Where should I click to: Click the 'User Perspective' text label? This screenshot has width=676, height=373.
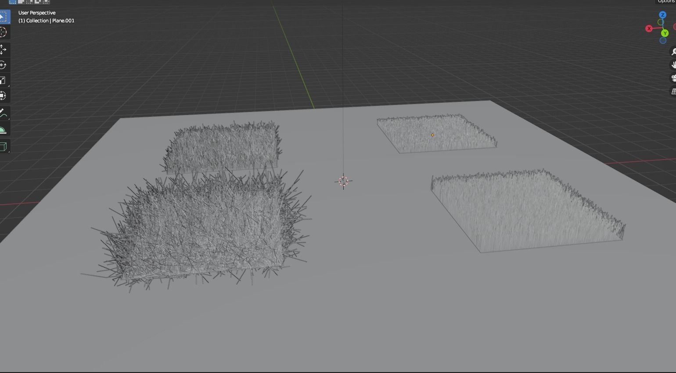(x=37, y=13)
